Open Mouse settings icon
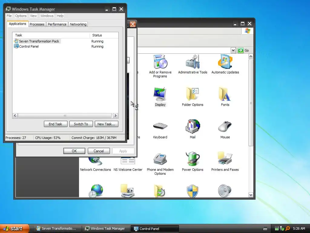 (225, 127)
